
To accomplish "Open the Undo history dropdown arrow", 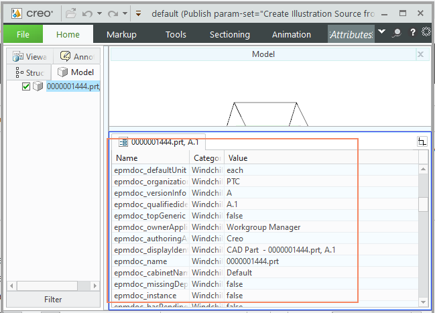I will pos(99,13).
